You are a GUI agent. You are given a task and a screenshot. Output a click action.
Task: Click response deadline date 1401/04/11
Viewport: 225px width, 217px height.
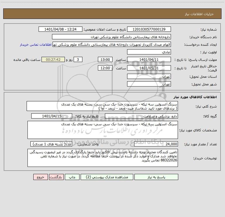point(149,59)
